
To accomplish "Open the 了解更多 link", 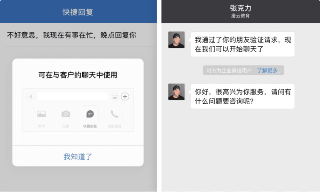I will [267, 70].
